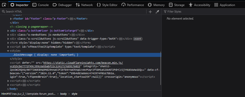This screenshot has height=97, width=245.
Task: Select the body breadcrumb item
Action: [63, 94]
